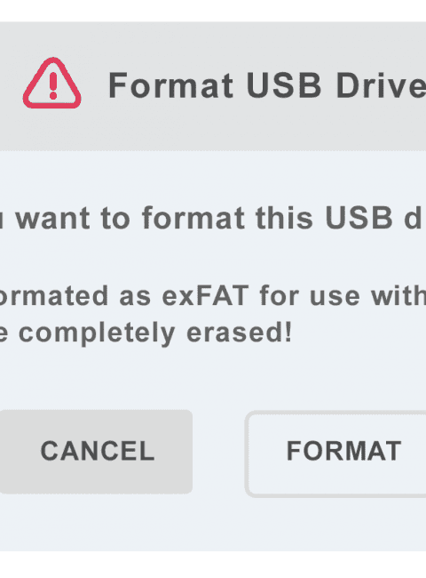The image size is (426, 578).
Task: Click the word "Drive" in the header
Action: pyautogui.click(x=381, y=85)
